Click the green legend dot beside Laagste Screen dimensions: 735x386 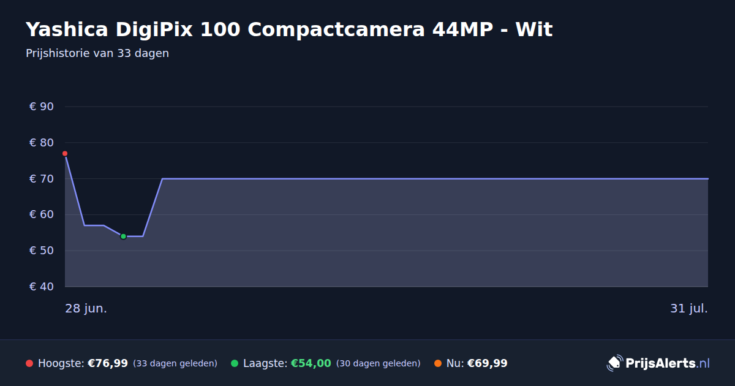pyautogui.click(x=235, y=363)
